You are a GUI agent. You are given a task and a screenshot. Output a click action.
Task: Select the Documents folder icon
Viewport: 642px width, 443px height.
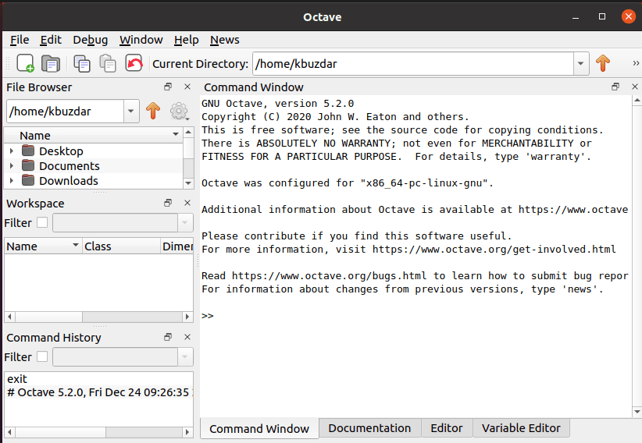pos(28,165)
